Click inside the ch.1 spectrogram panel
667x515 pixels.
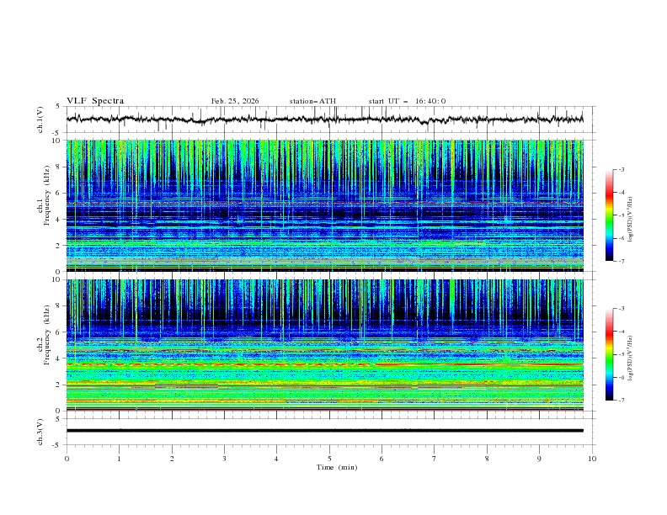pyautogui.click(x=325, y=205)
